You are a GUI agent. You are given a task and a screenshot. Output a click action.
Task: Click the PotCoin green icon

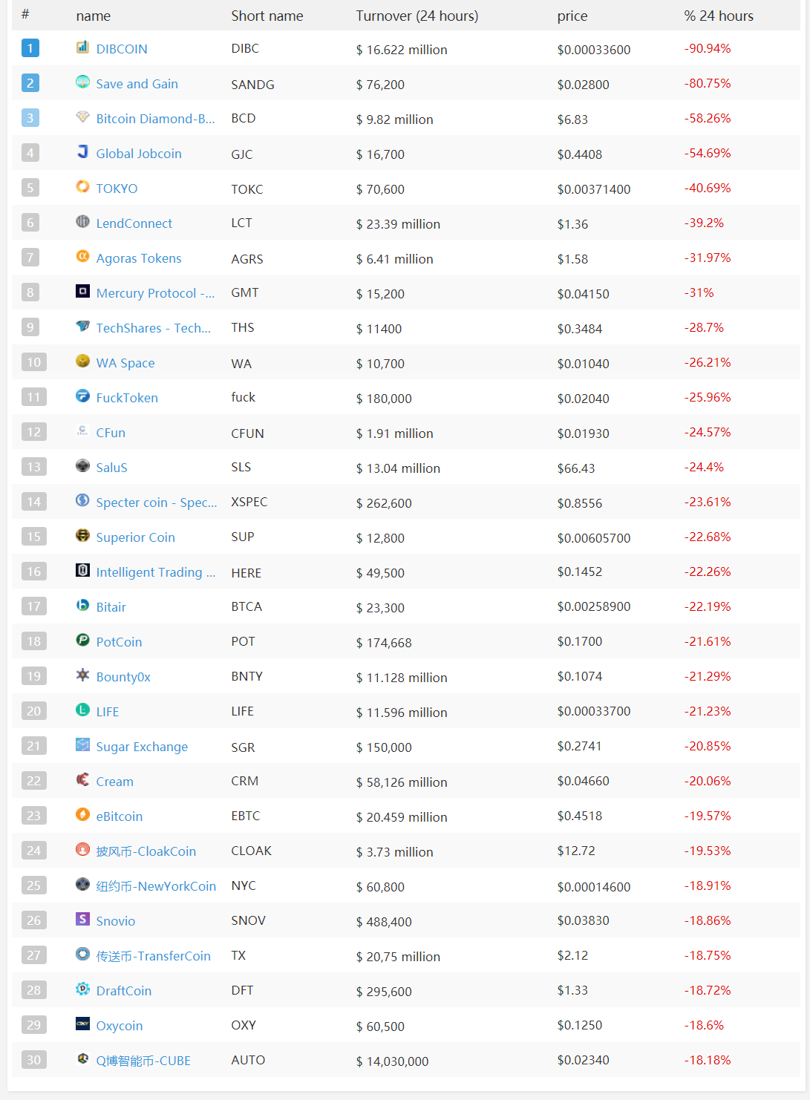(x=82, y=641)
